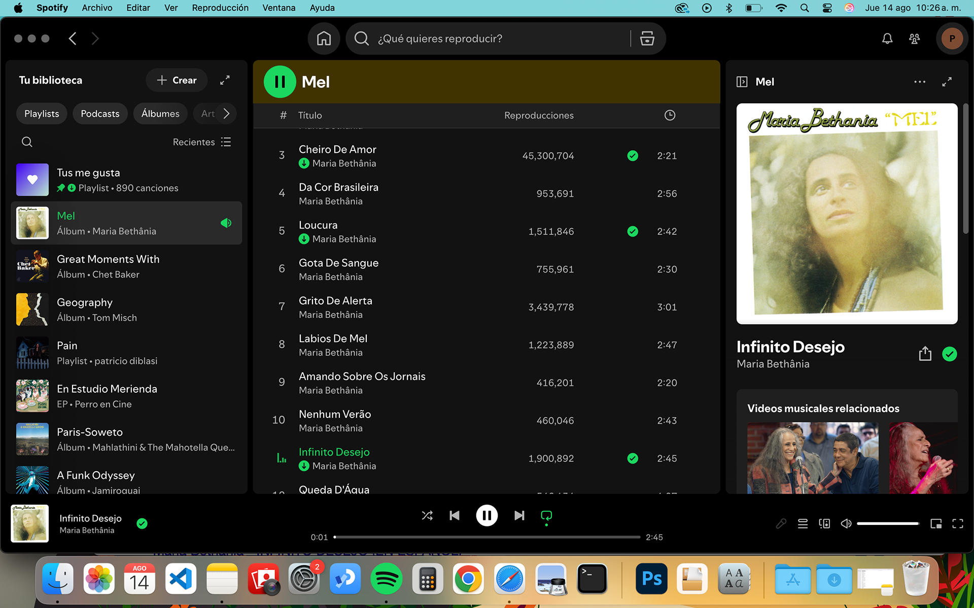Mute the volume speaker icon
The image size is (974, 608).
[x=846, y=523]
